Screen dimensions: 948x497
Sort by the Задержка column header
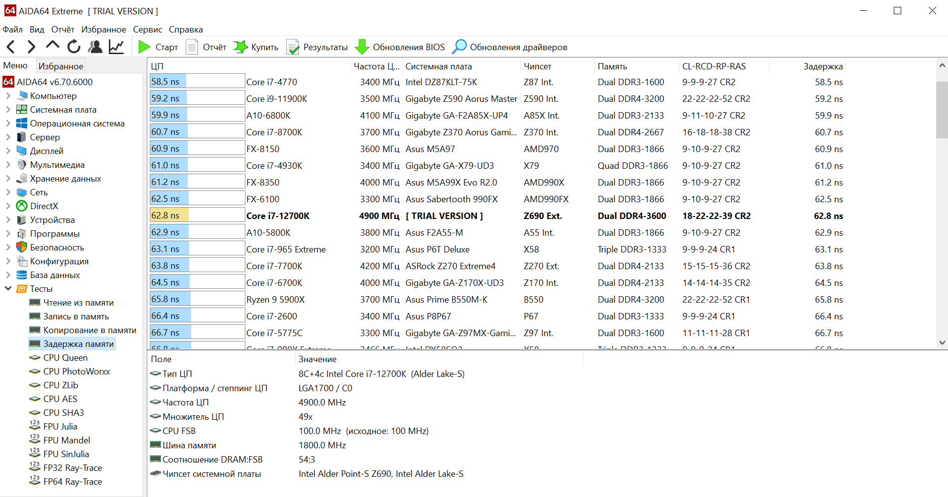(807, 66)
